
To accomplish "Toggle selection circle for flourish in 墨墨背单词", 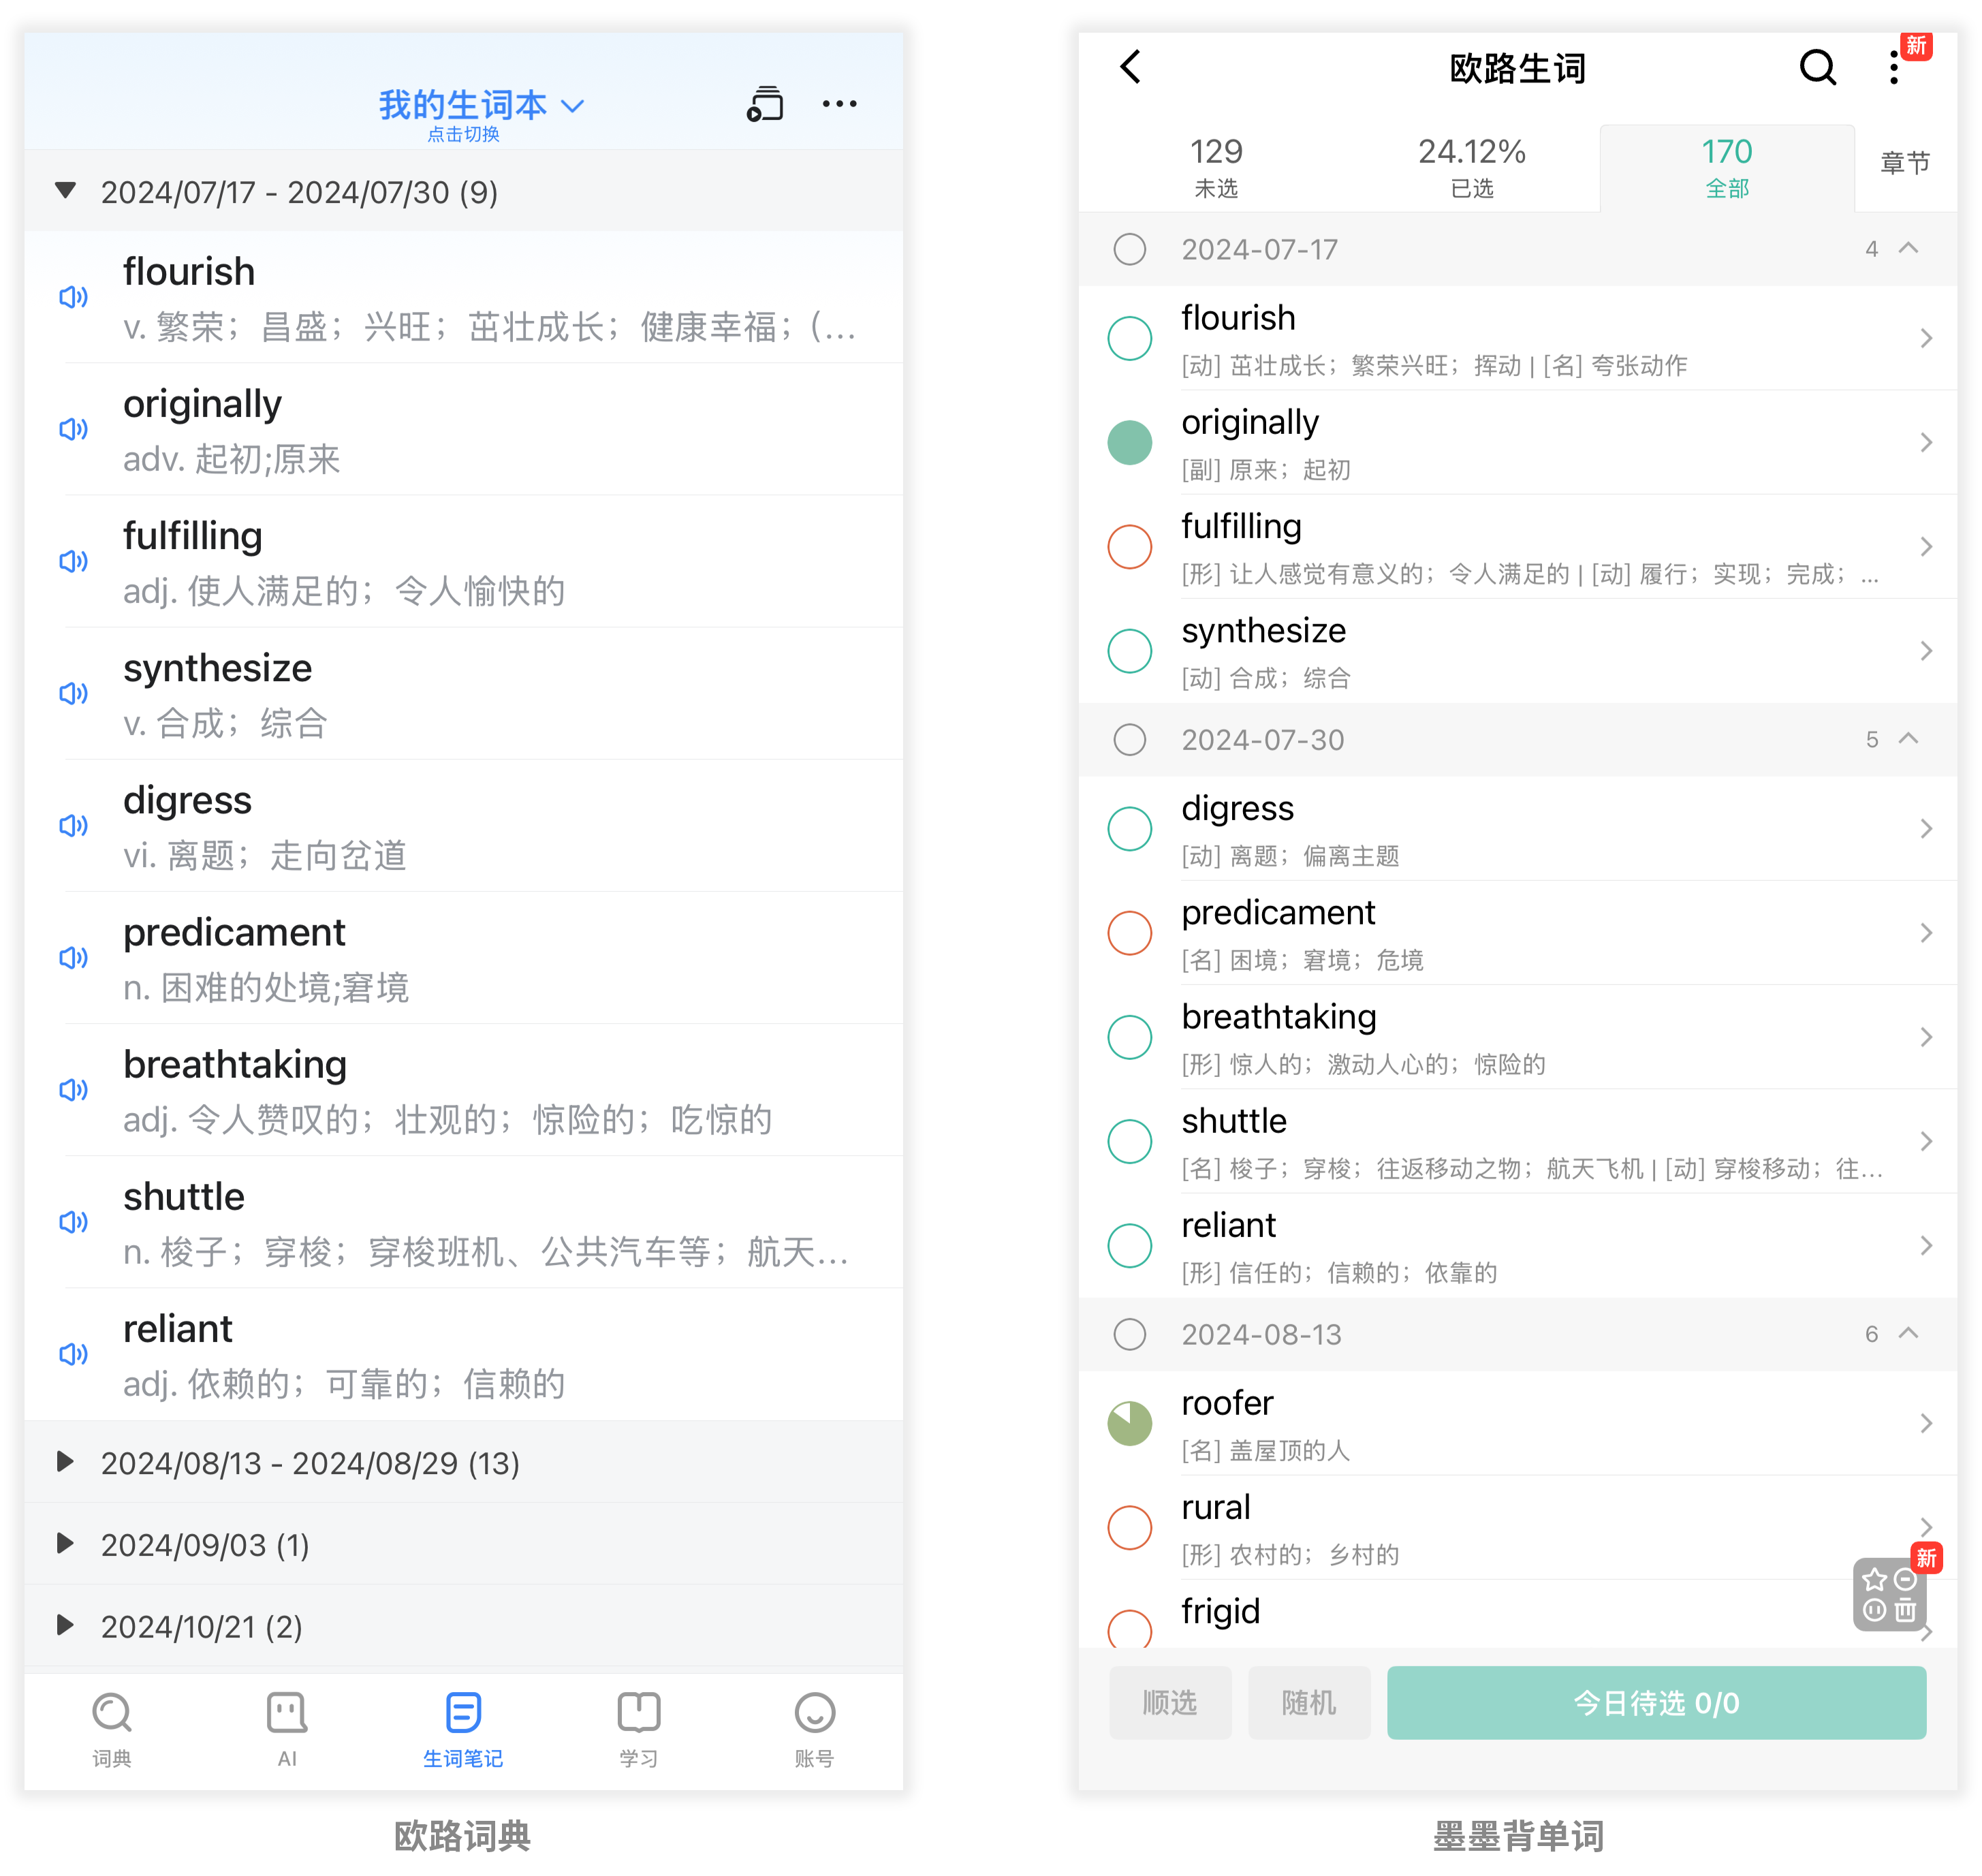I will click(x=1129, y=338).
